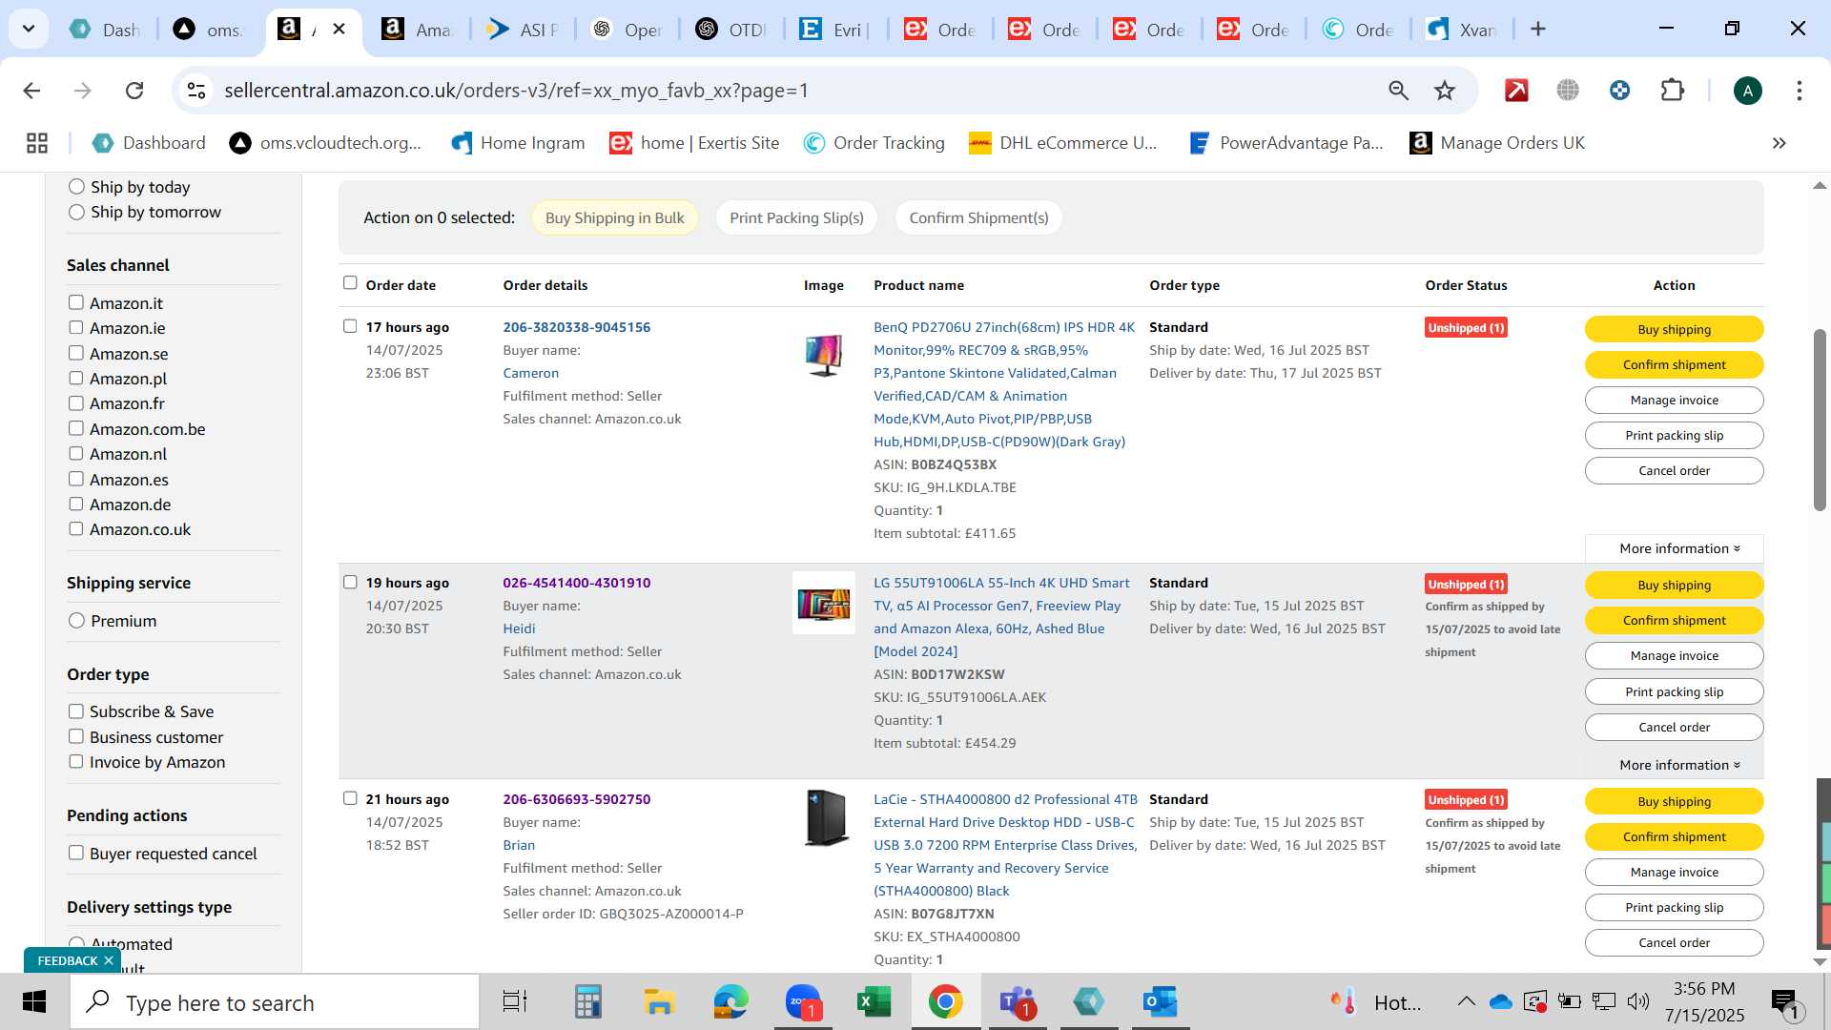Check the Amazon.de sales channel
Image resolution: width=1831 pixels, height=1030 pixels.
[75, 504]
